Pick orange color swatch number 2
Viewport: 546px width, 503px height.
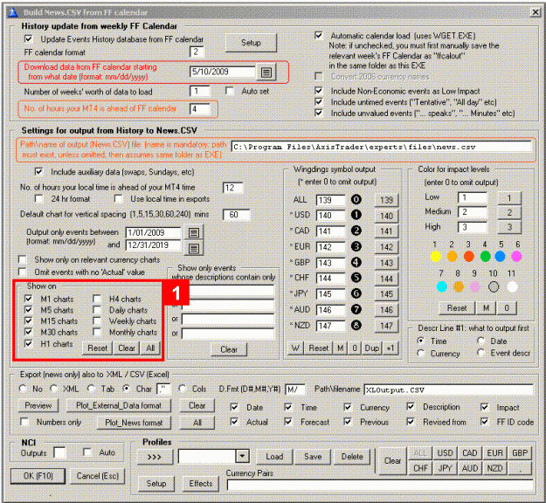[x=452, y=257]
